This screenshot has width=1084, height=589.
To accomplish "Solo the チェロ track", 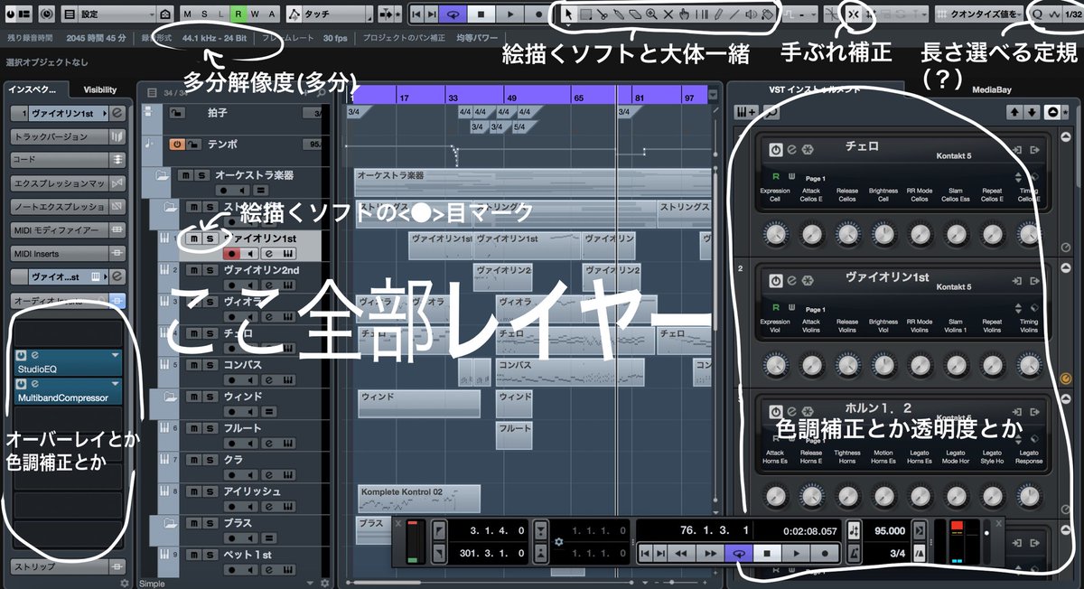I will (208, 332).
